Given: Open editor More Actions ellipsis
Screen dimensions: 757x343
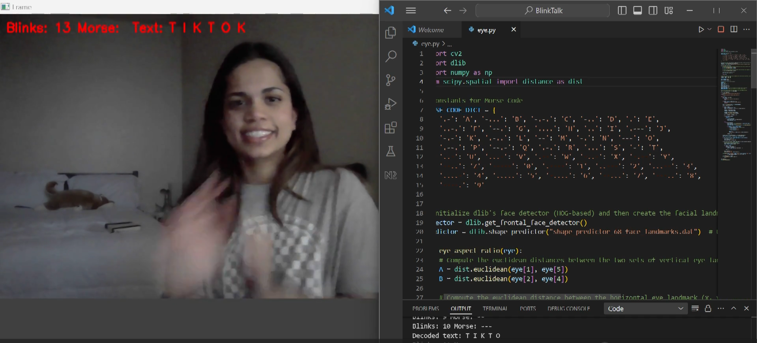Looking at the screenshot, I should (x=746, y=29).
